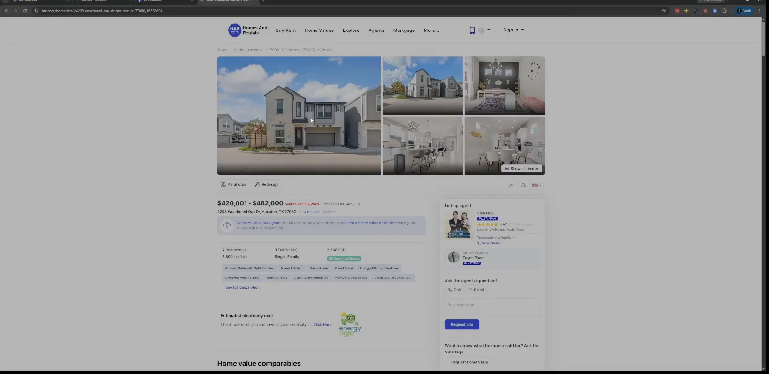The image size is (769, 374).
Task: Open the Buy/Rent menu
Action: [286, 30]
